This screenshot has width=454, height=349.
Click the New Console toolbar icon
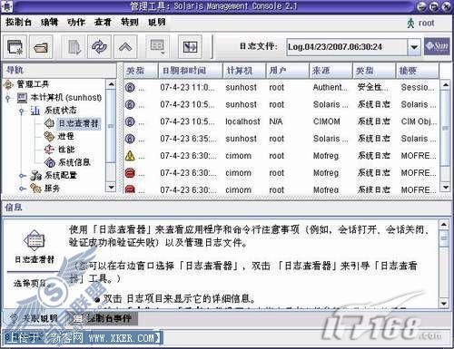click(15, 47)
